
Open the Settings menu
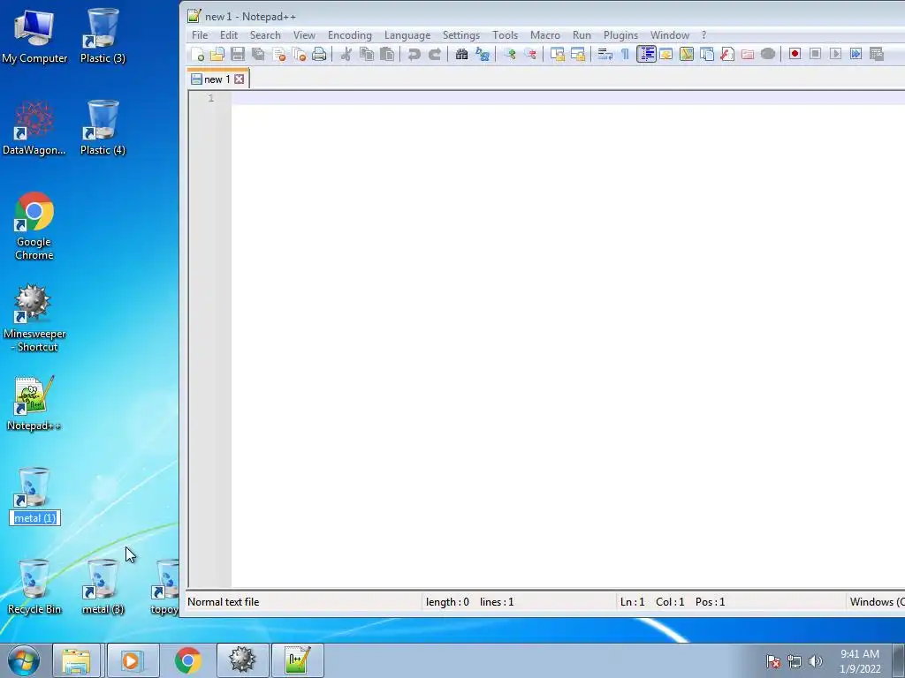tap(461, 35)
